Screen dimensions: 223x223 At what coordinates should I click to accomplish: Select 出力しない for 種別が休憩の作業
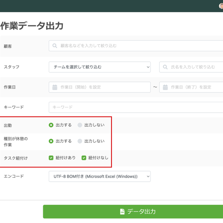[80, 141]
